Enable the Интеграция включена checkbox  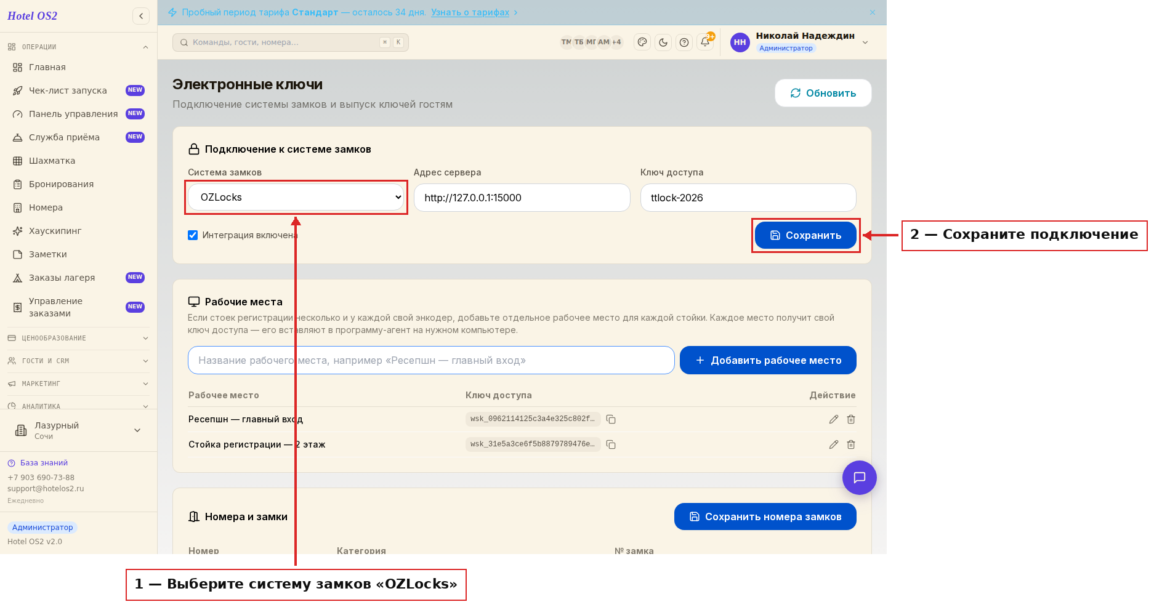click(193, 235)
